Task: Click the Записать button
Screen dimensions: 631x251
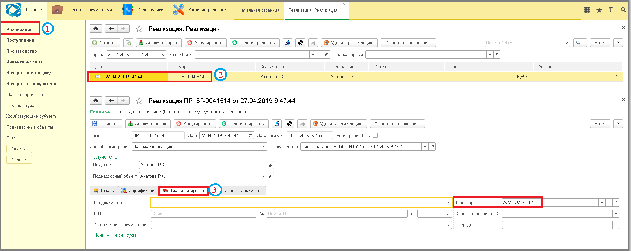Action: [105, 124]
